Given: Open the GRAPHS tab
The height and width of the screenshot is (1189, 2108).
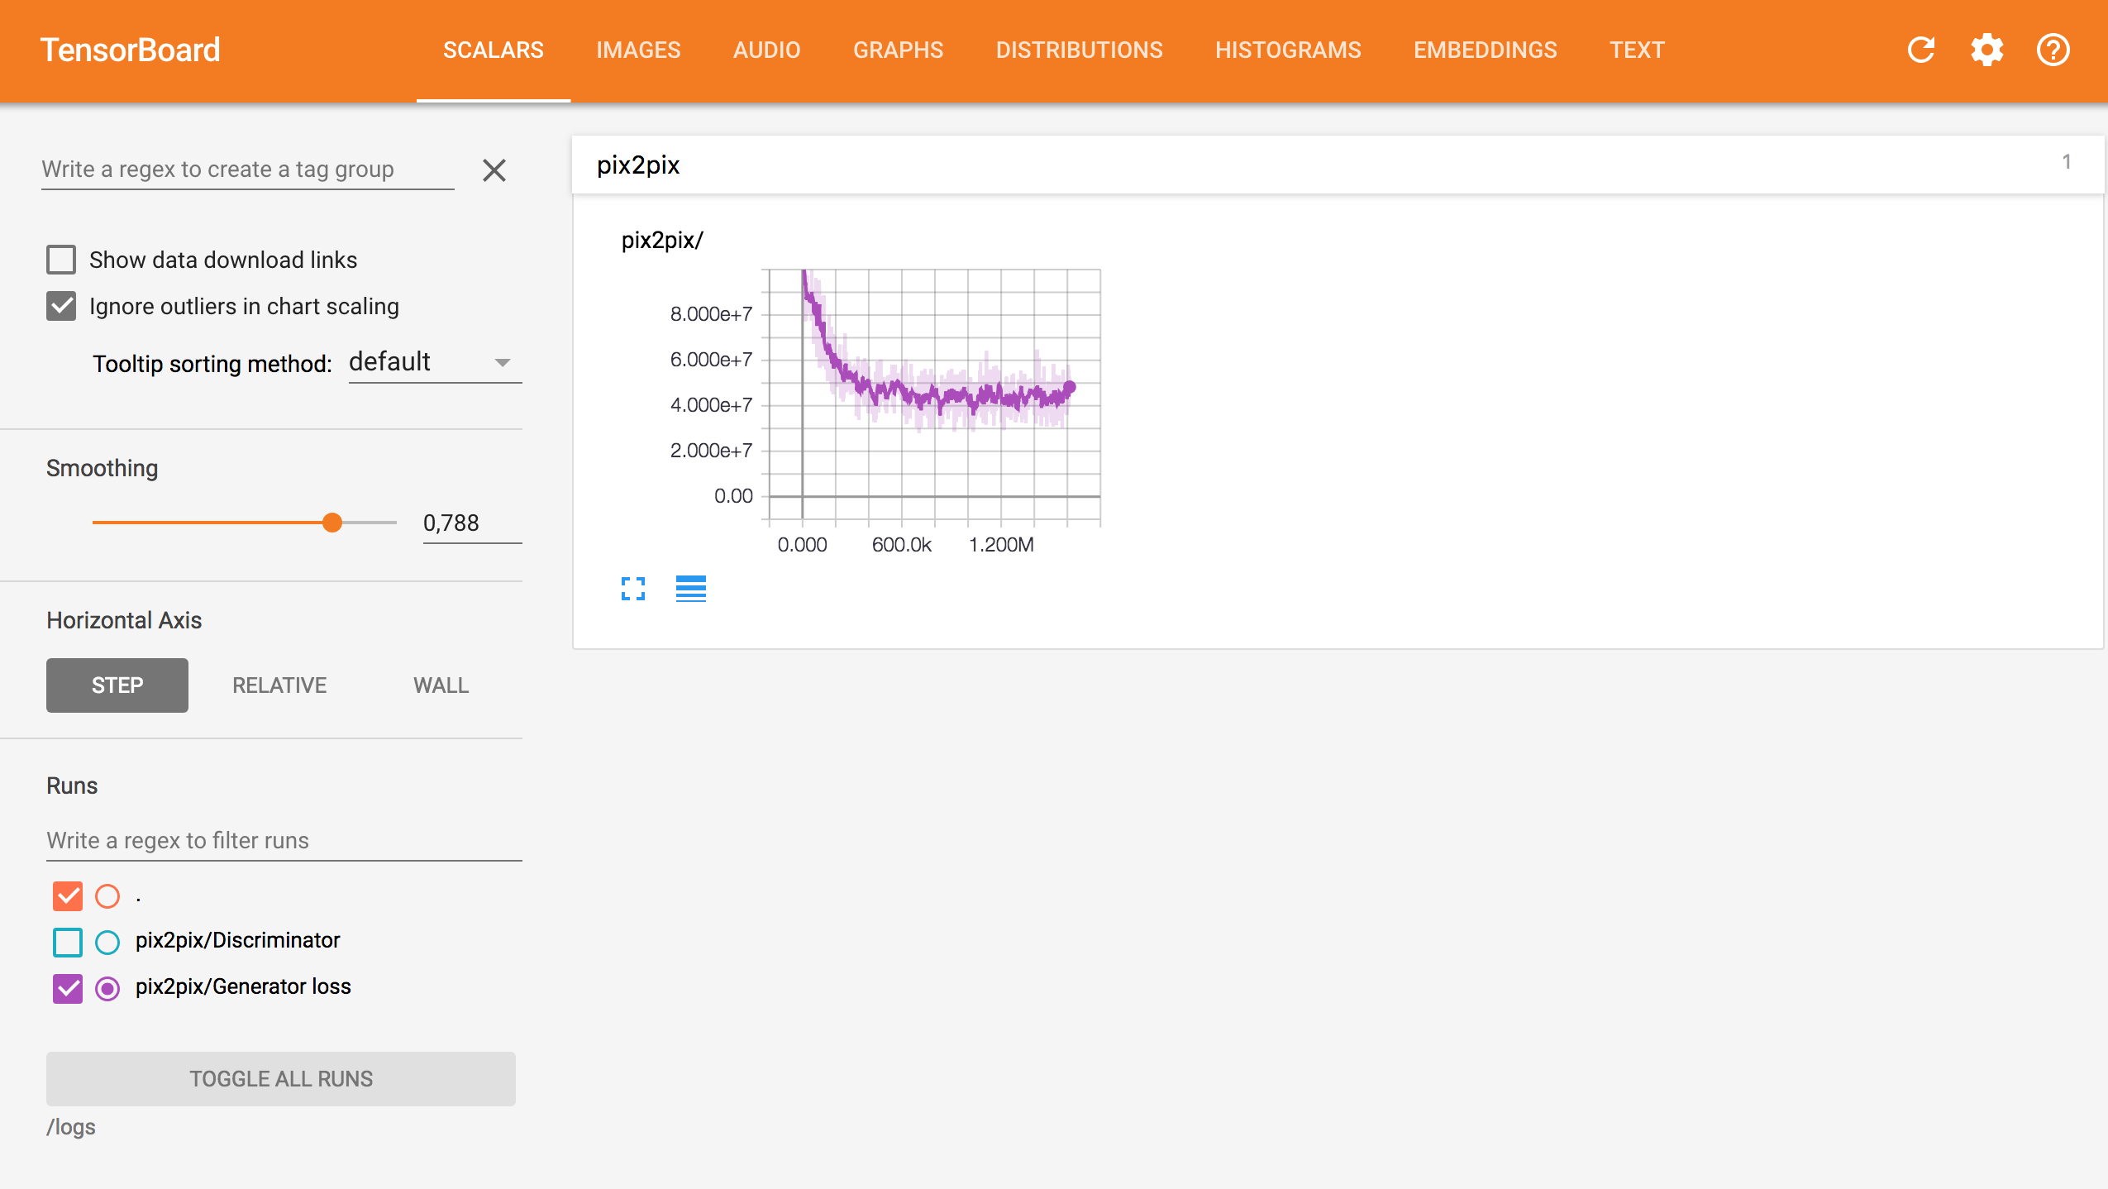Looking at the screenshot, I should pos(898,50).
